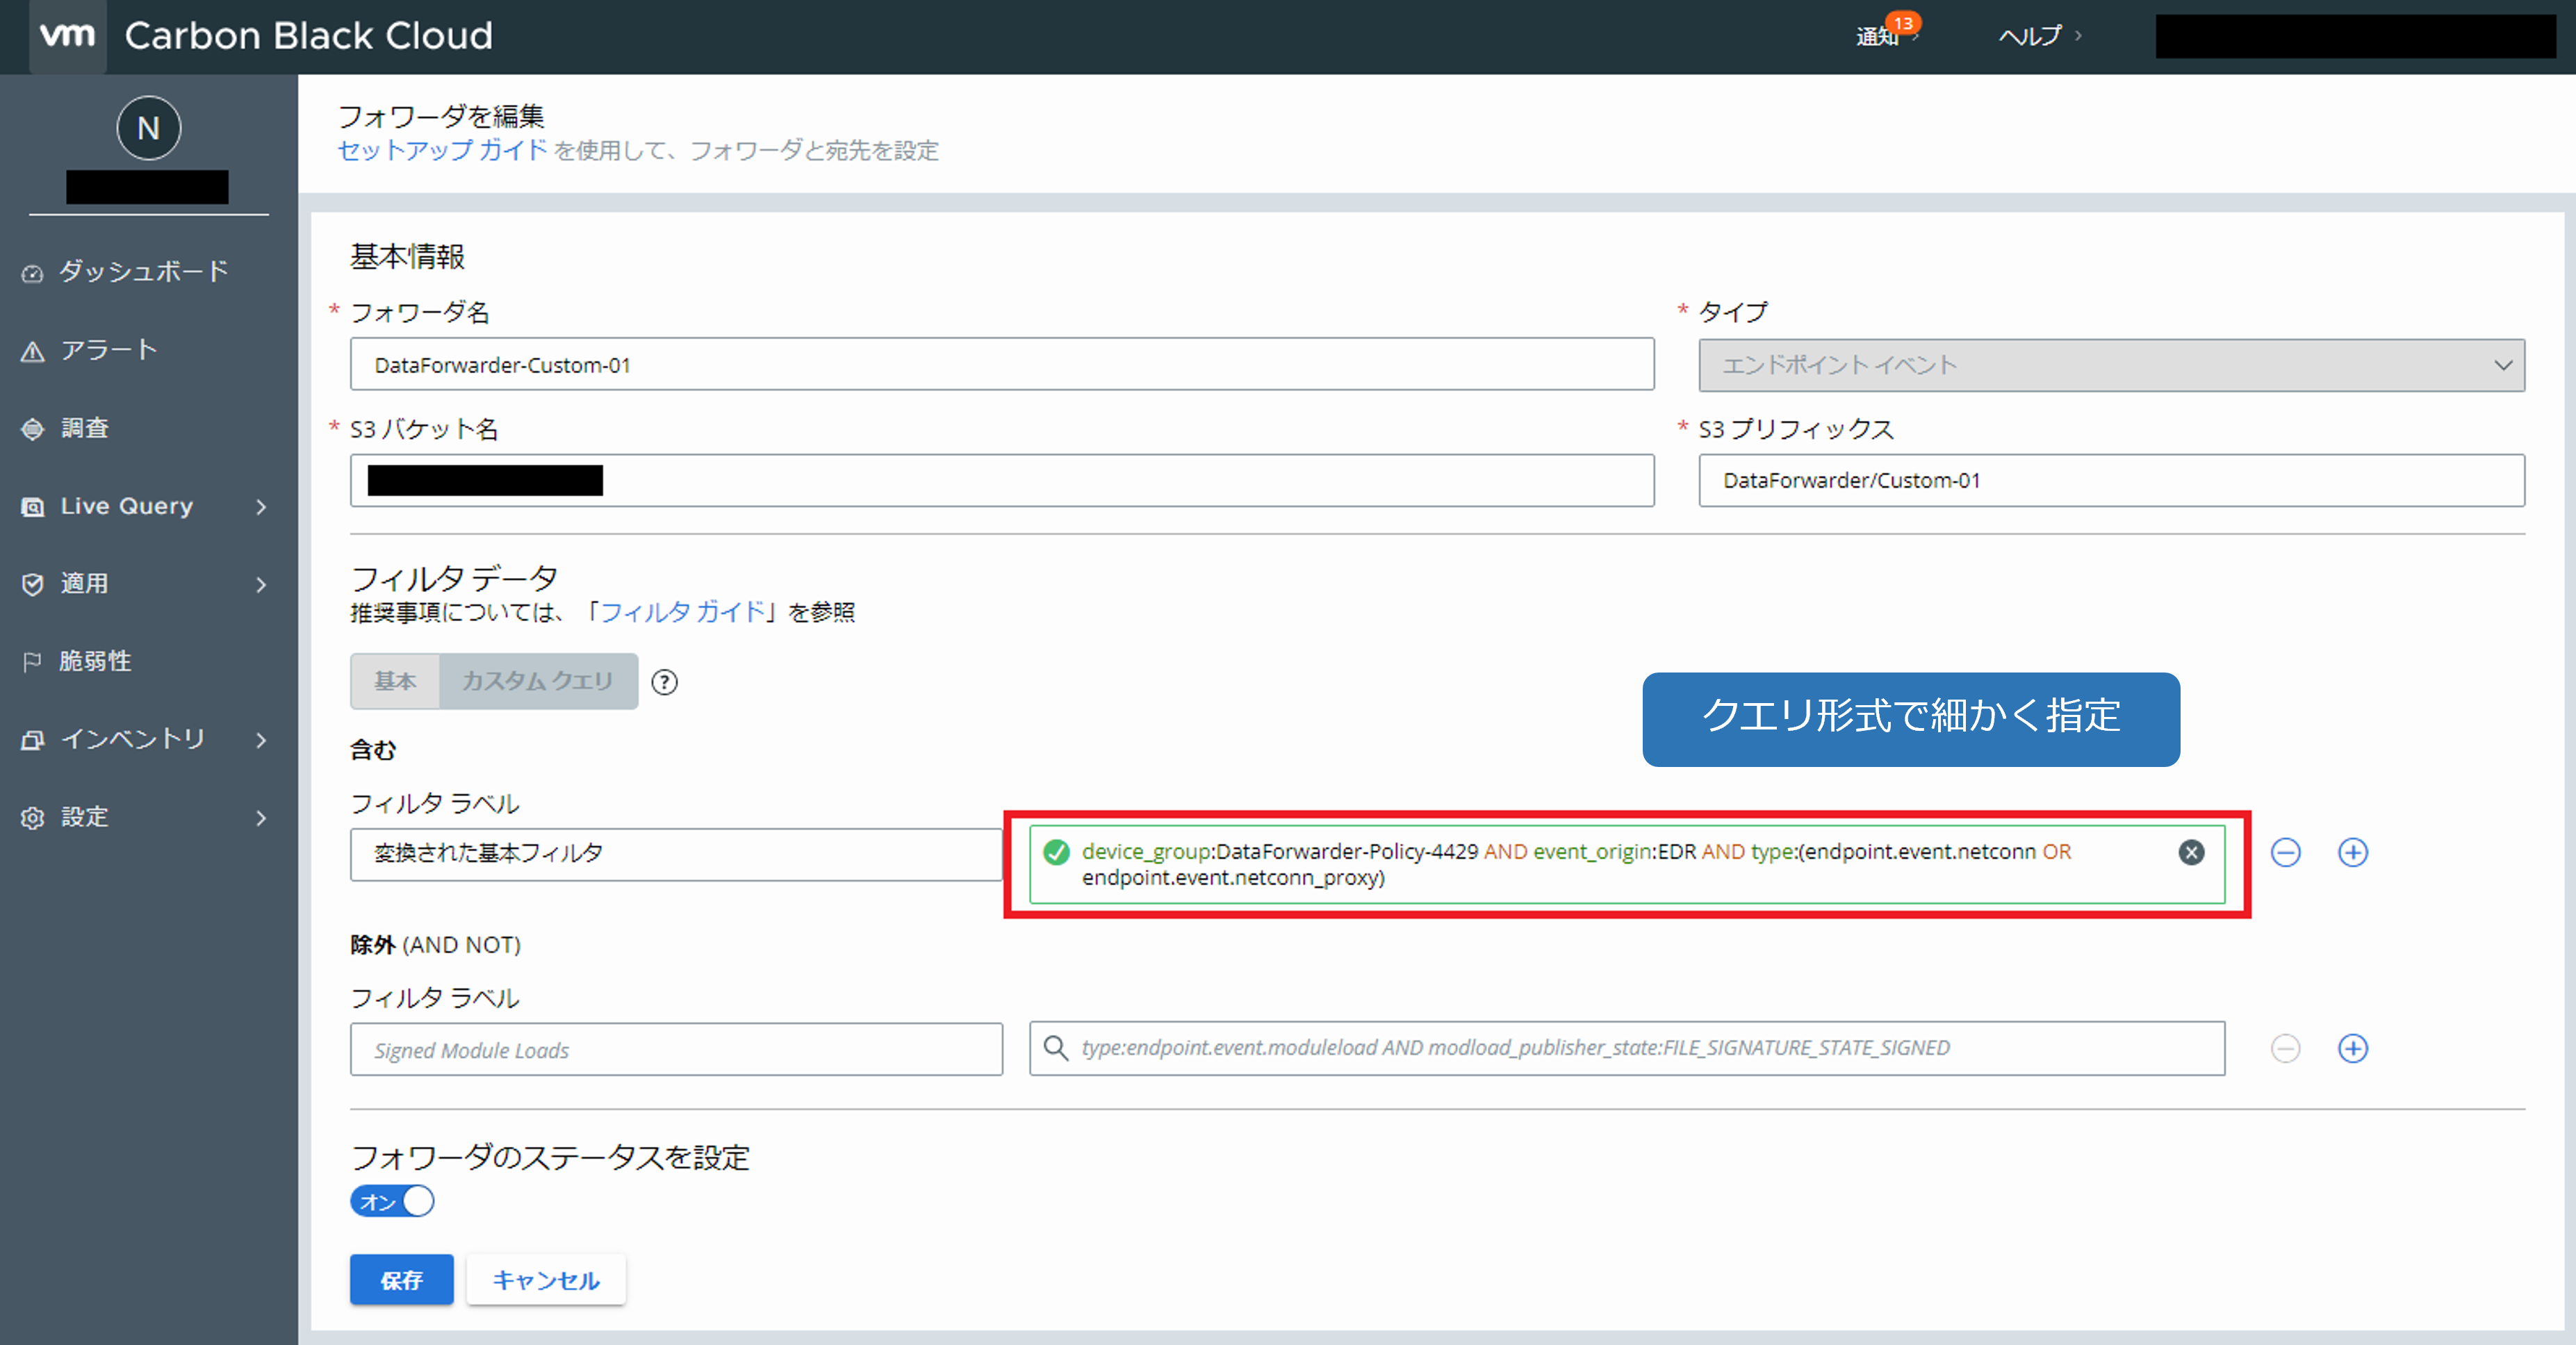The height and width of the screenshot is (1345, 2576).
Task: Click the investigate (調査) icon
Action: (33, 429)
